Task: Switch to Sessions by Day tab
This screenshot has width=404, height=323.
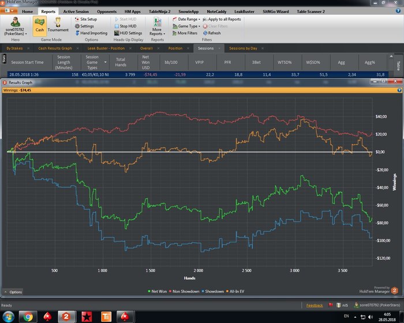Action: pos(243,48)
